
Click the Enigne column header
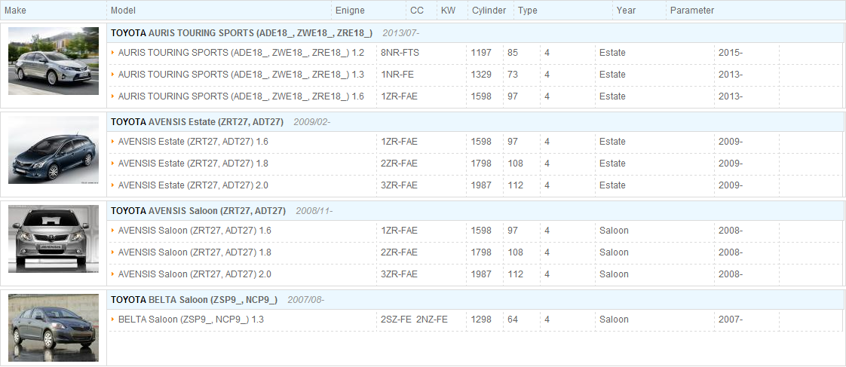pyautogui.click(x=350, y=11)
